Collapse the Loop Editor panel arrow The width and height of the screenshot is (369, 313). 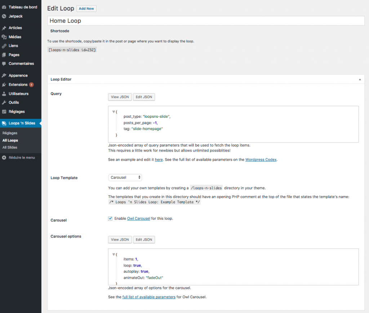(x=359, y=79)
